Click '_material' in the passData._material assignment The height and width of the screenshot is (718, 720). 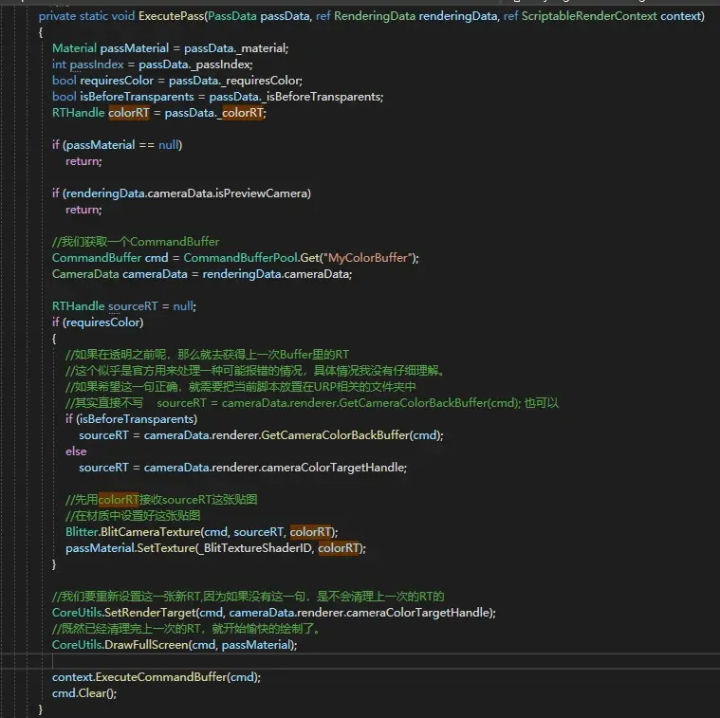(261, 48)
